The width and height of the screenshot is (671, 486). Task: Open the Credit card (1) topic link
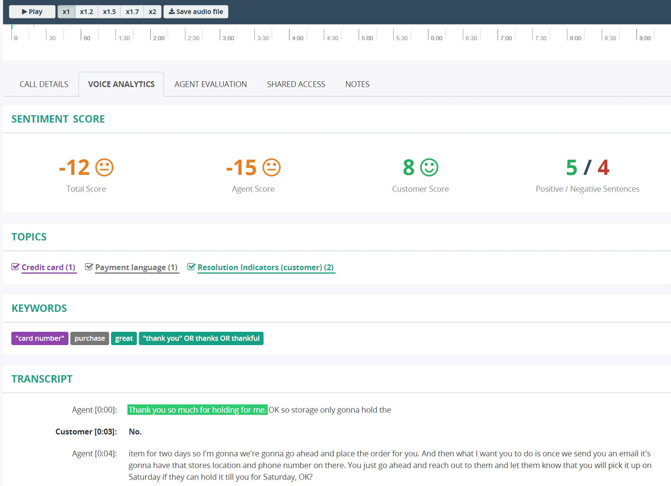click(48, 267)
